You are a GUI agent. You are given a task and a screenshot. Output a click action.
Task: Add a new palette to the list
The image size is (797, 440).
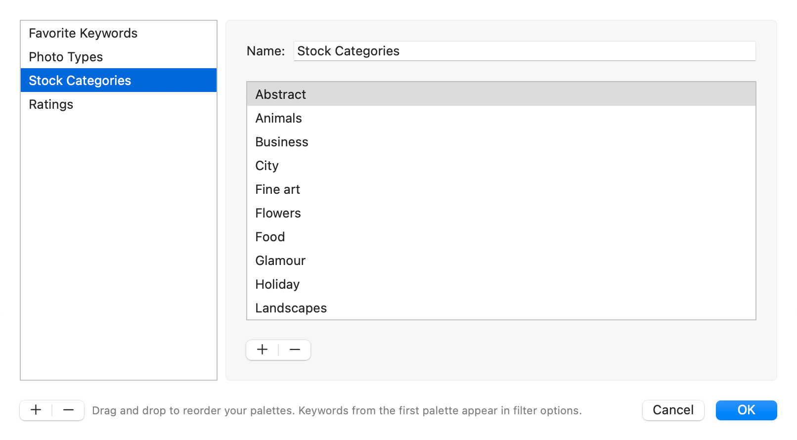(36, 410)
